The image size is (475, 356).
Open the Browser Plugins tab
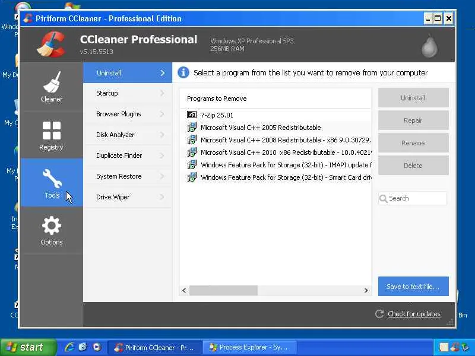[128, 114]
